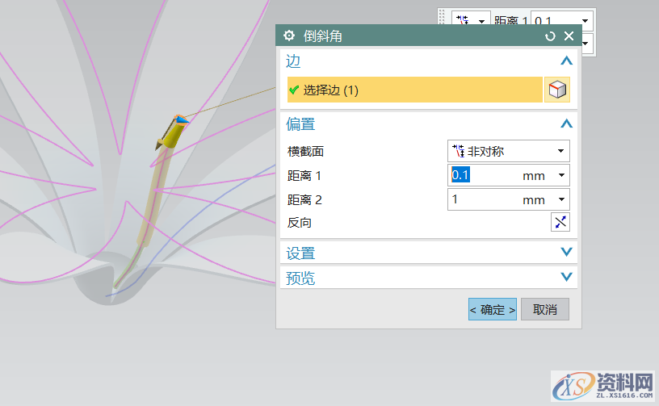Click the 取消 button
This screenshot has height=406, width=659.
tap(545, 309)
